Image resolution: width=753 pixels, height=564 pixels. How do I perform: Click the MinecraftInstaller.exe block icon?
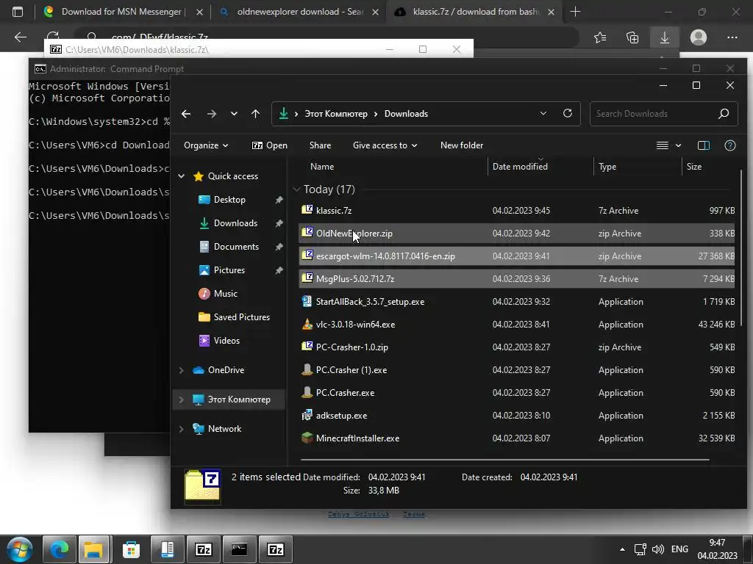click(307, 438)
